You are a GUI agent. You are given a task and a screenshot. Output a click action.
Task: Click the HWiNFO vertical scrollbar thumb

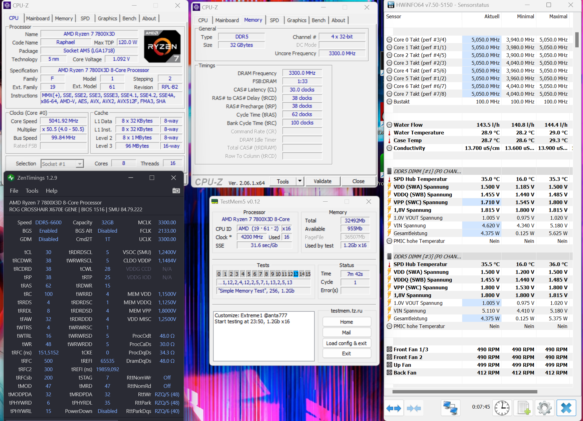tap(577, 40)
